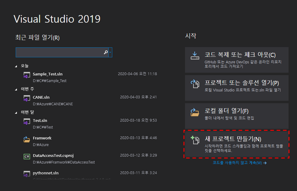Open recent file pythonnet.sln

(x=46, y=173)
